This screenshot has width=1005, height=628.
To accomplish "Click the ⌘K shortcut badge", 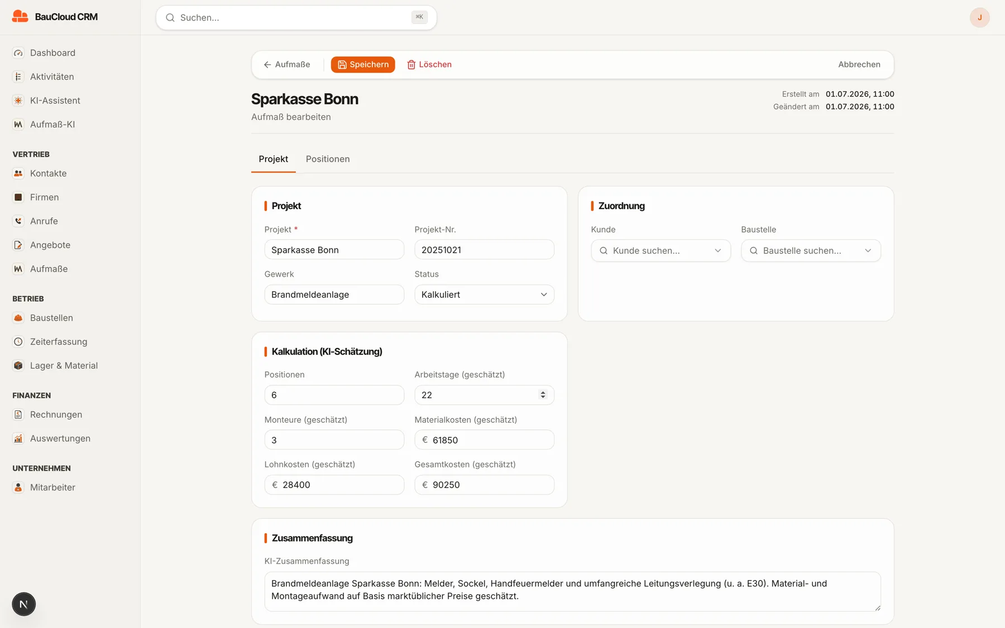I will pyautogui.click(x=419, y=17).
